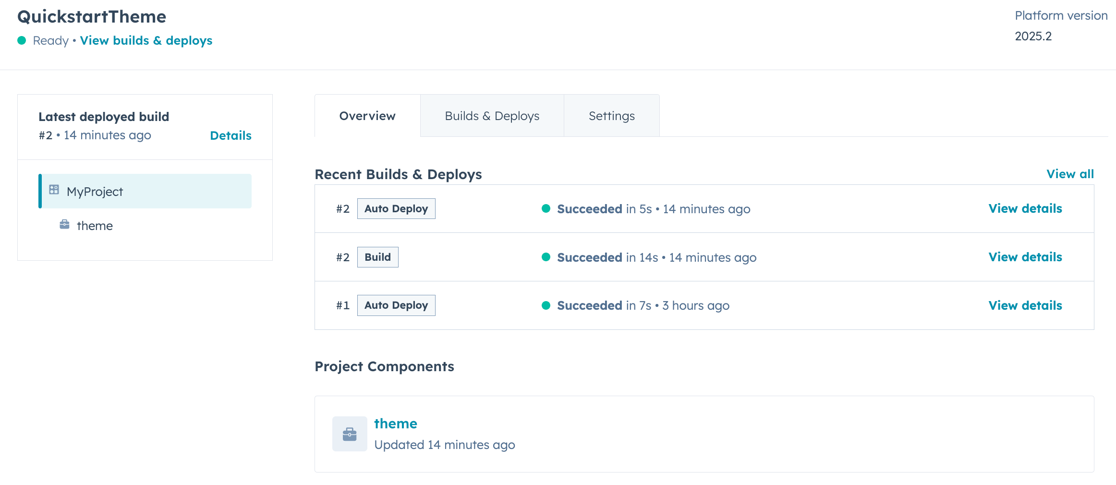Click the MyProject grid icon in sidebar
Image resolution: width=1116 pixels, height=485 pixels.
click(54, 190)
